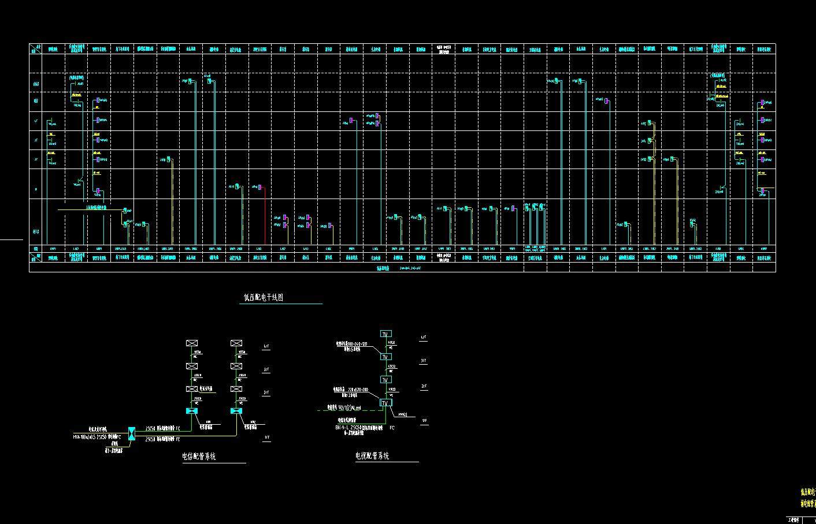Screen dimensions: 816x524
Task: Select the bottom TV box at first floor
Action: tap(385, 403)
